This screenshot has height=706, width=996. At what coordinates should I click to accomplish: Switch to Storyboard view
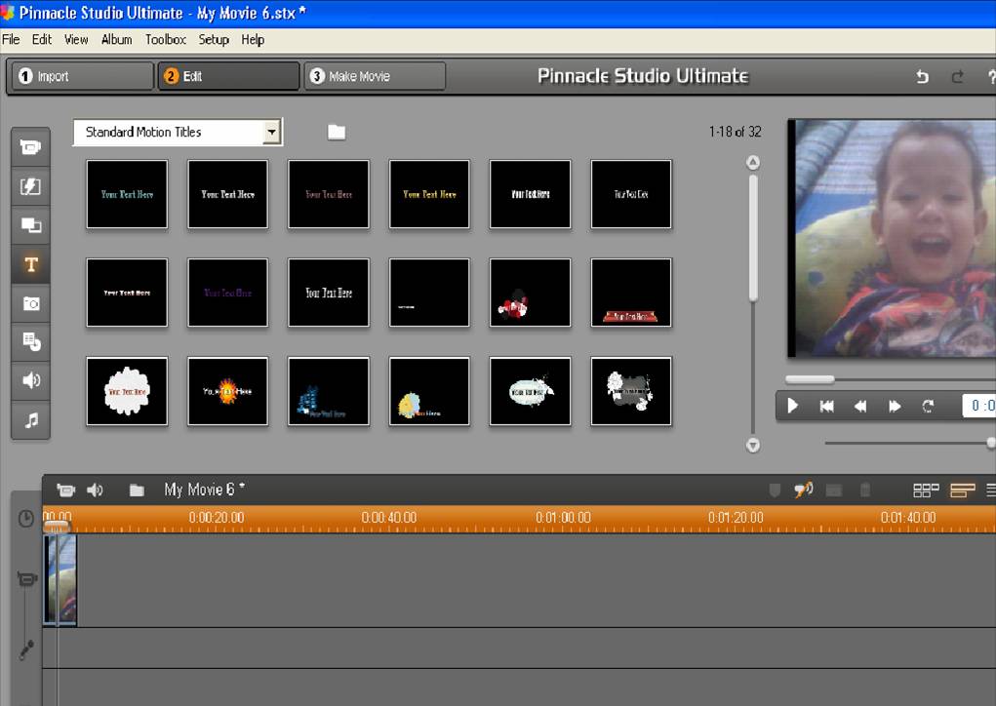925,490
